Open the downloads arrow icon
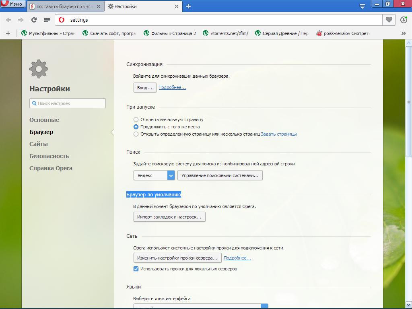This screenshot has width=412, height=309. pos(404,20)
